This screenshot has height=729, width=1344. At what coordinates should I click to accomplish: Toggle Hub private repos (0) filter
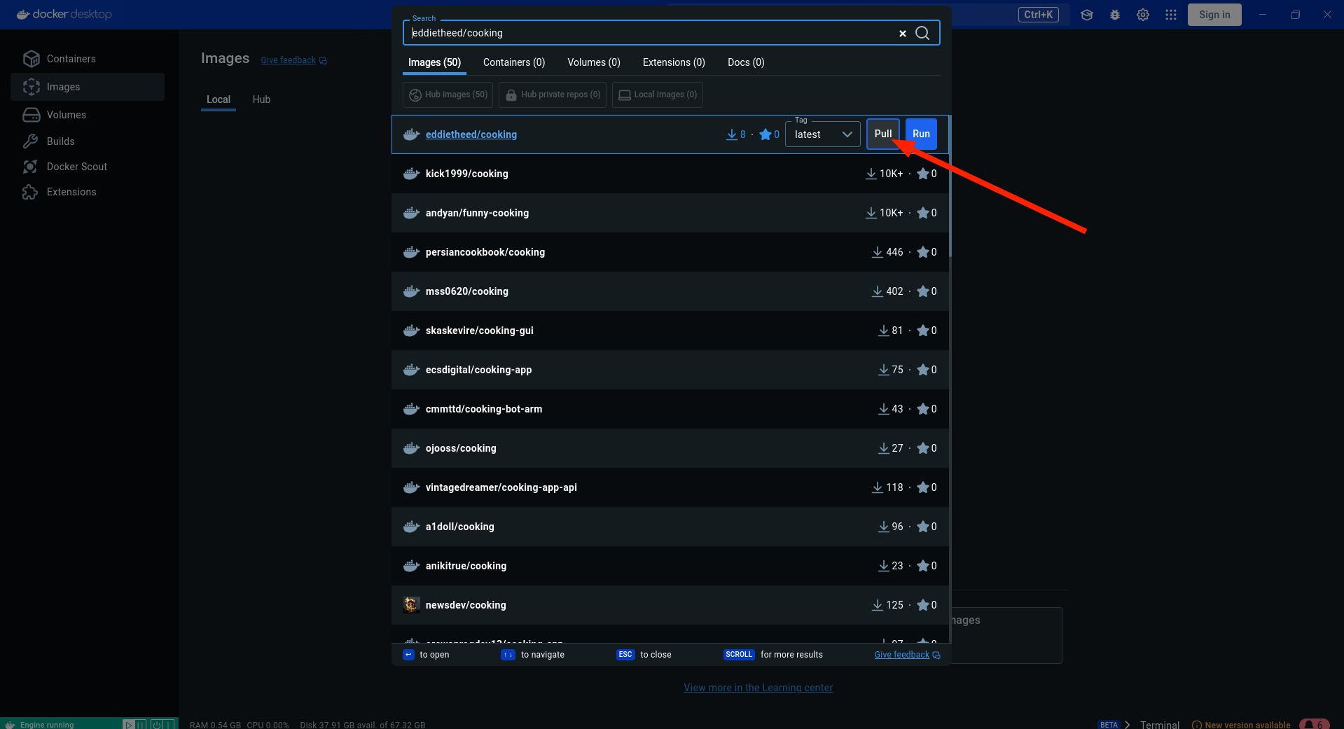pyautogui.click(x=553, y=95)
